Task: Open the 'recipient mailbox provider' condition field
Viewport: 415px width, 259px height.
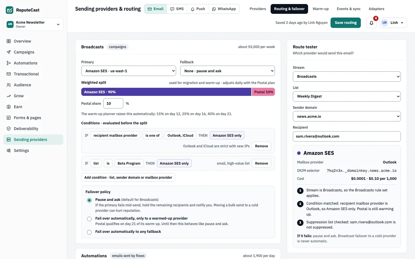Action: [x=115, y=135]
